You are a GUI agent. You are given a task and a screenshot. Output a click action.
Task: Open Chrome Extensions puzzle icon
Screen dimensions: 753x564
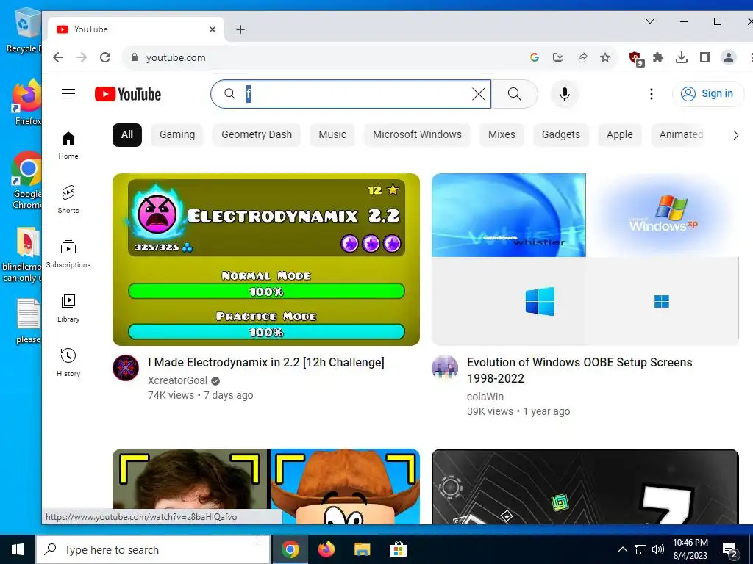tap(658, 57)
